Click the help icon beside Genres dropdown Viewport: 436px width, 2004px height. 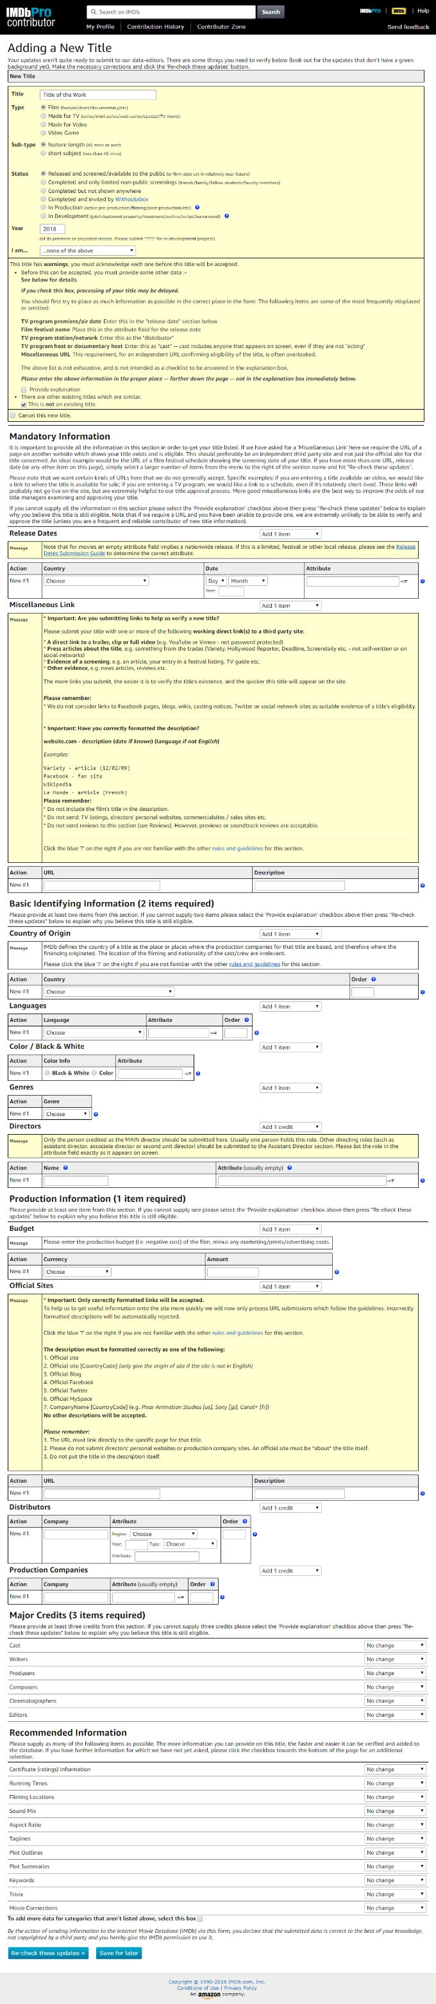96,1114
